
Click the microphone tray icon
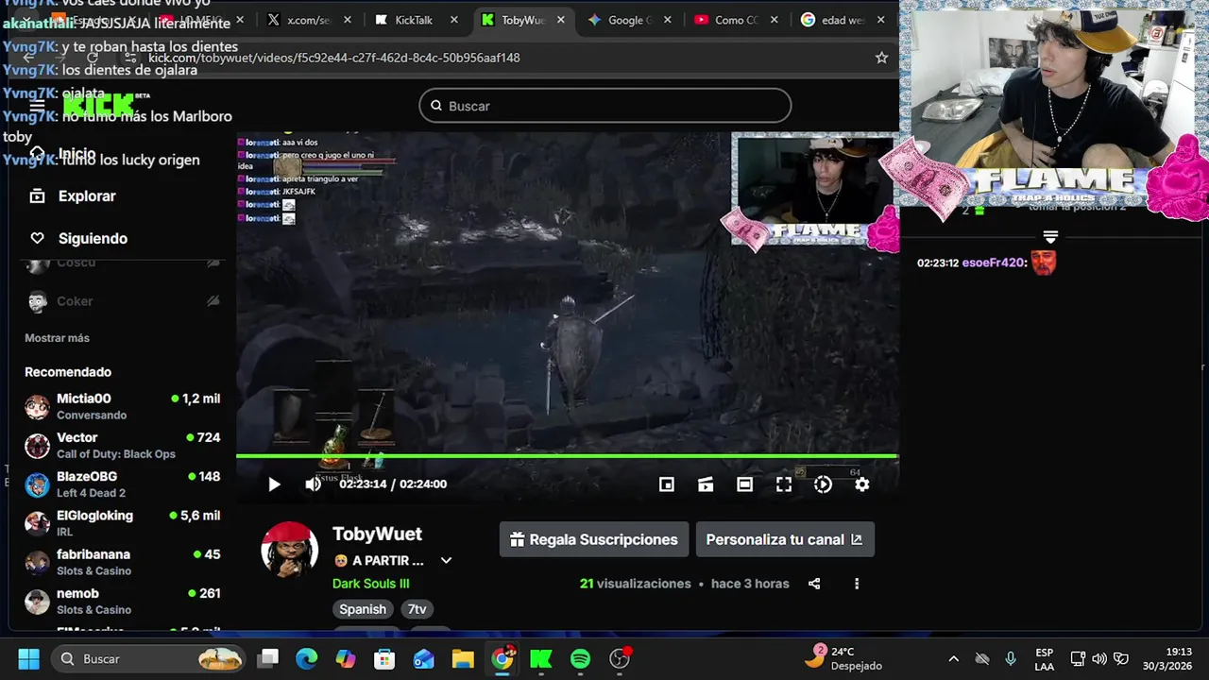coord(1011,658)
